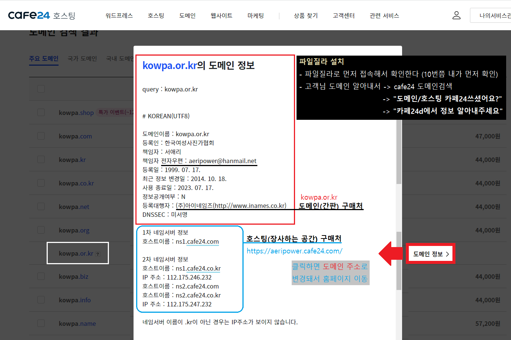Check the kowpa.shop checkbox
This screenshot has height=340, width=511.
[x=41, y=112]
